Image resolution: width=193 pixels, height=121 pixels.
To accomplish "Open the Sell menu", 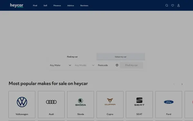I will 45,5.
